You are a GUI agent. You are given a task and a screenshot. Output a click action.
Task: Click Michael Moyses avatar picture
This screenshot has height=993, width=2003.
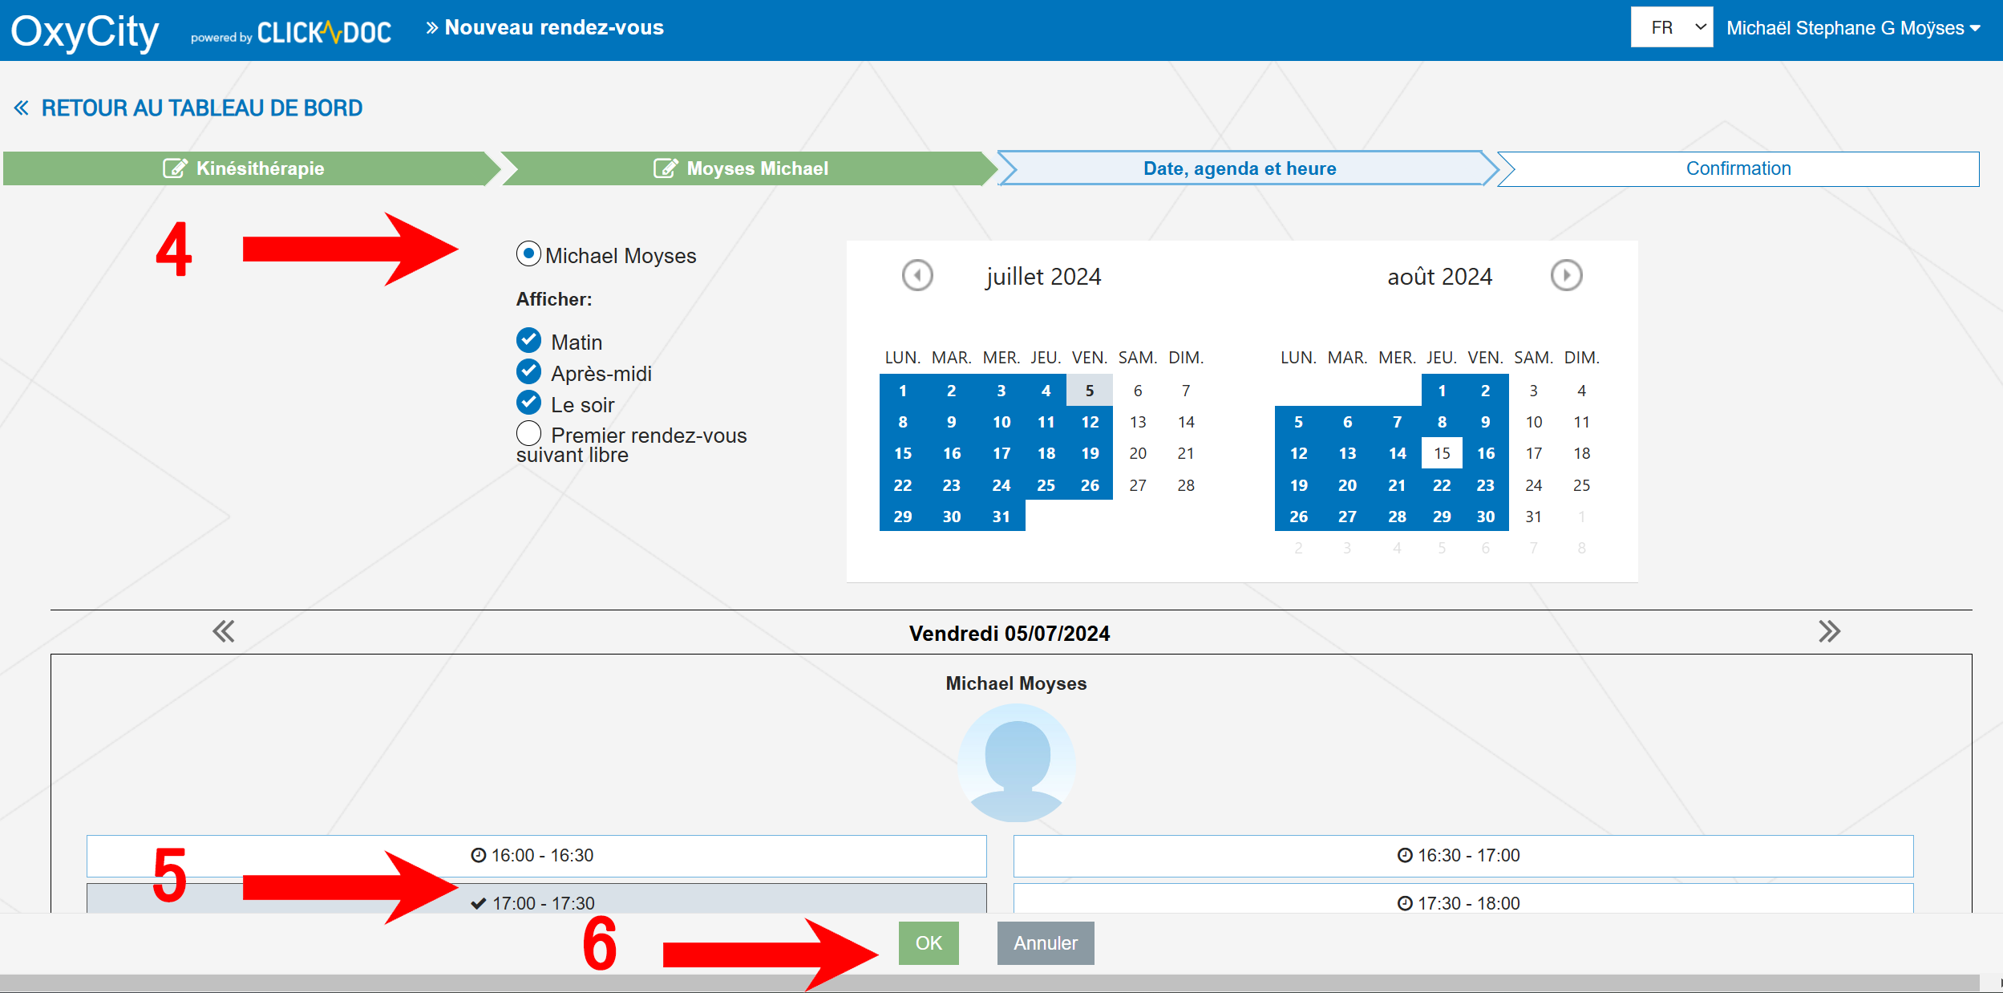[x=1016, y=763]
